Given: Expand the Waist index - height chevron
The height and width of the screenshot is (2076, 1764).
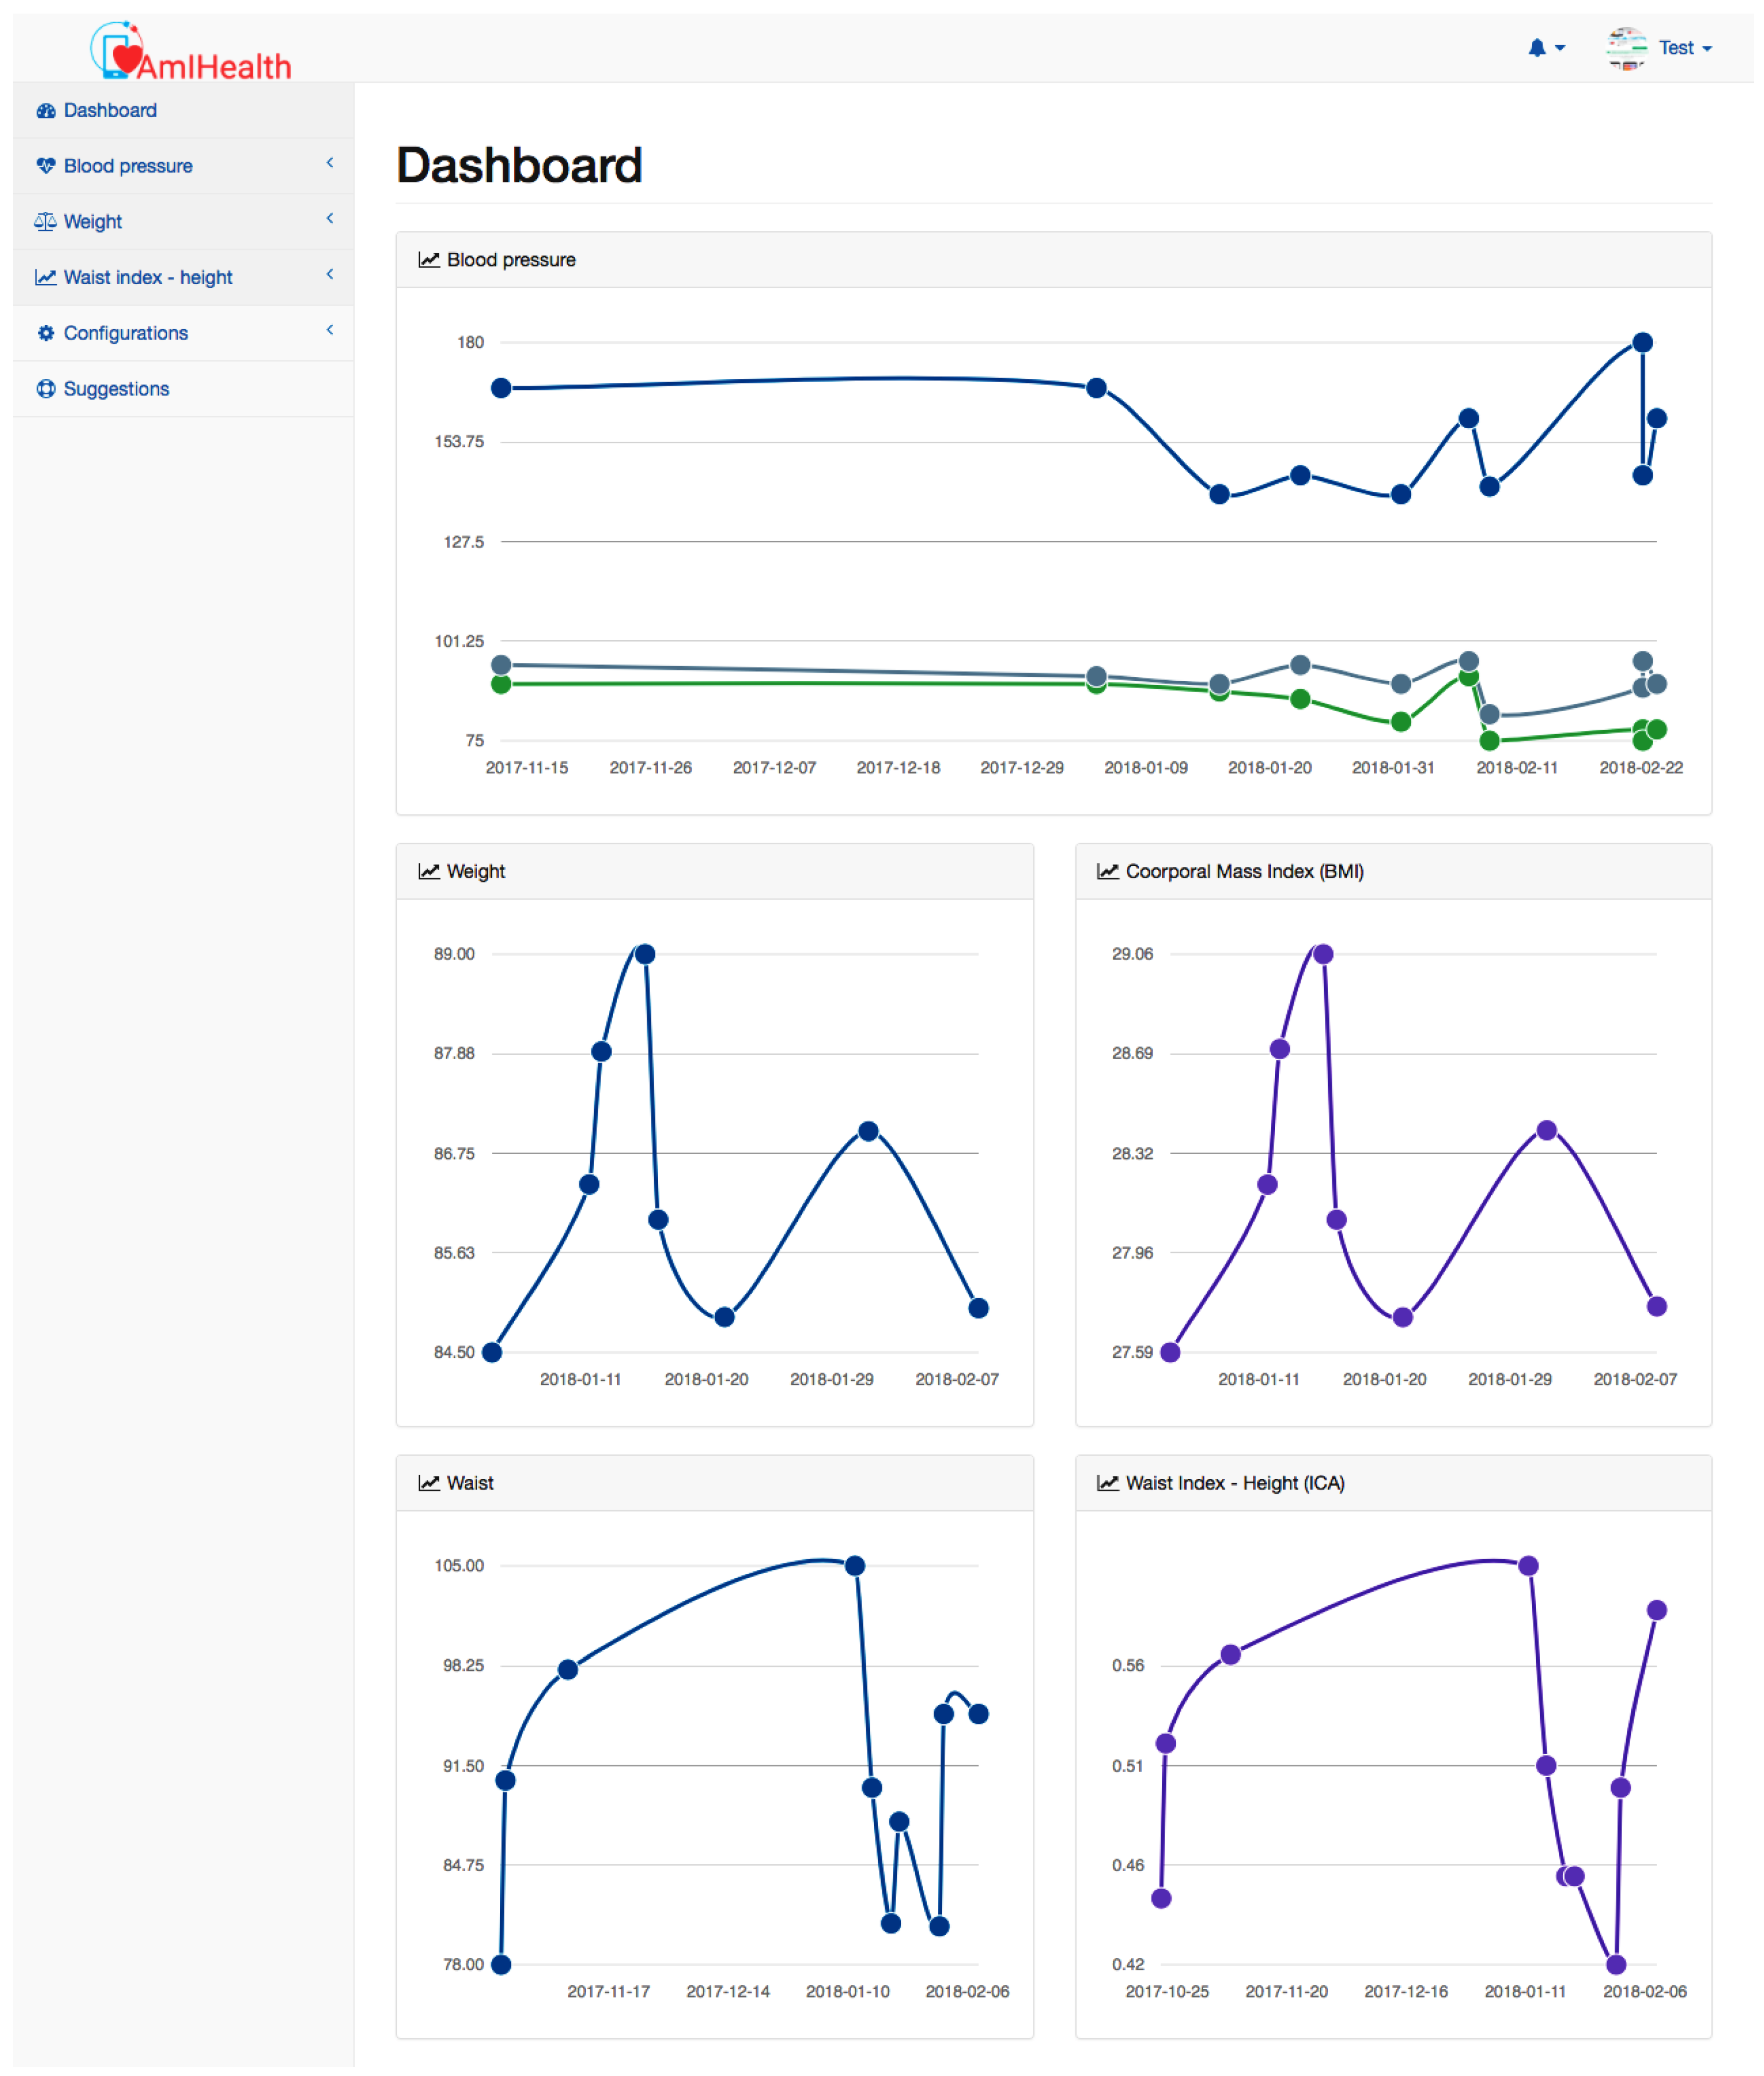Looking at the screenshot, I should (330, 274).
